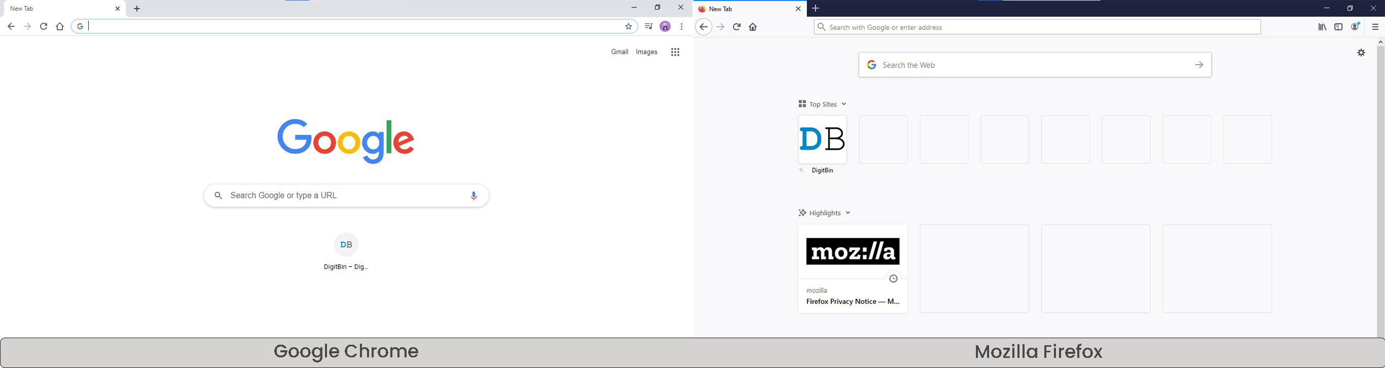Click Firefox's back arrow button
The image size is (1385, 368).
pyautogui.click(x=703, y=27)
